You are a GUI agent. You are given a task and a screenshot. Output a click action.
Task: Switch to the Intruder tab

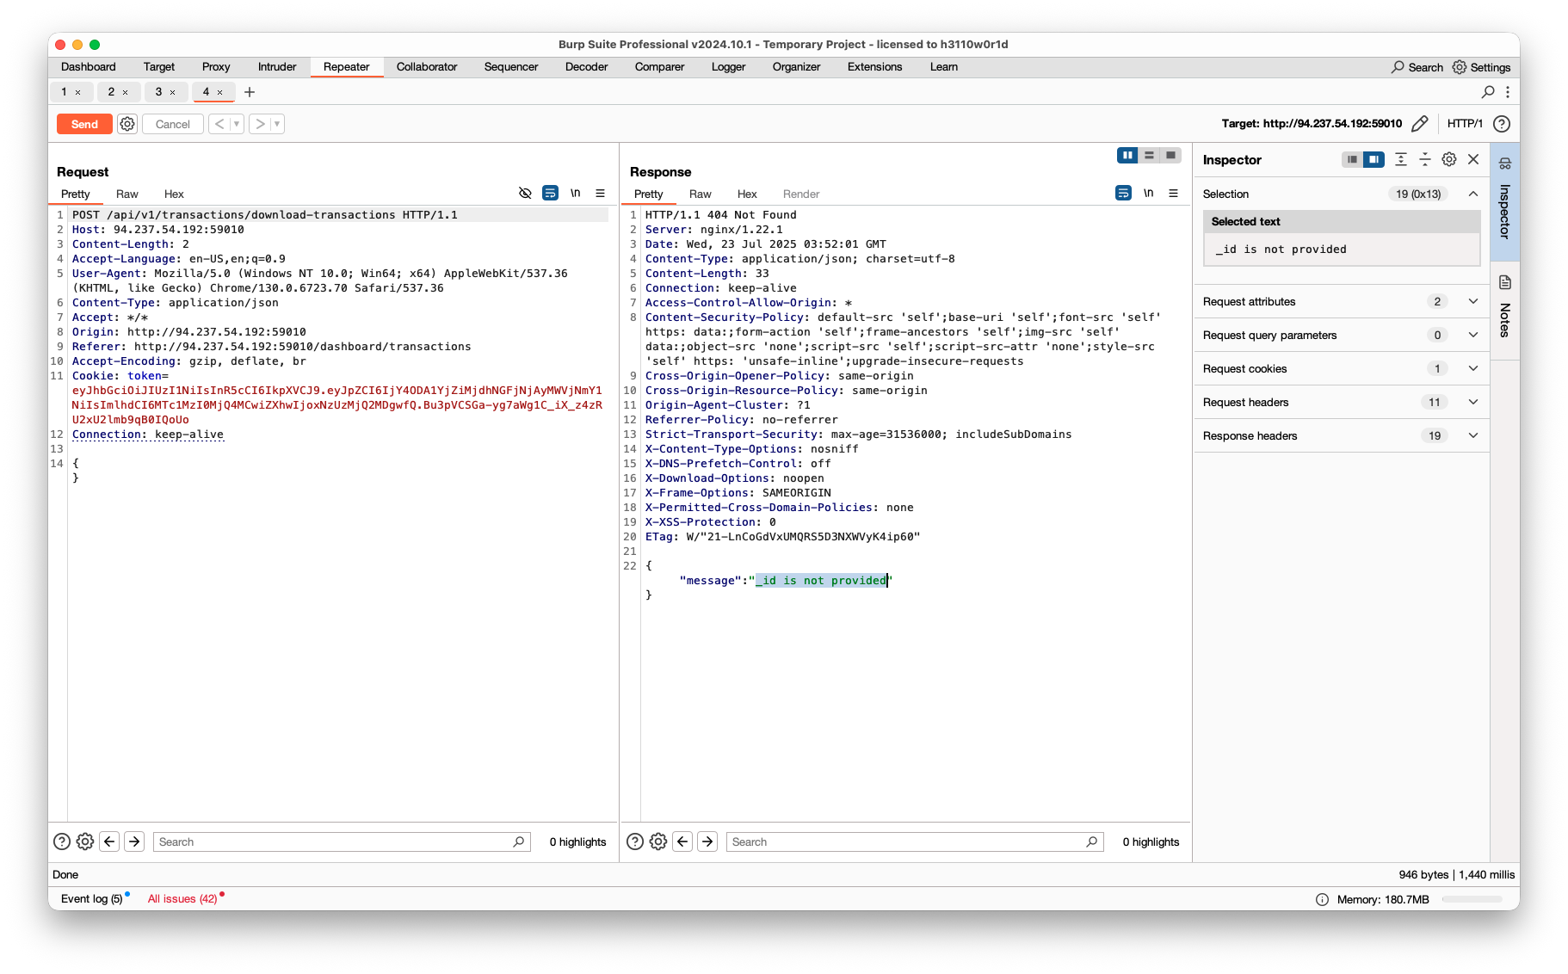(277, 67)
